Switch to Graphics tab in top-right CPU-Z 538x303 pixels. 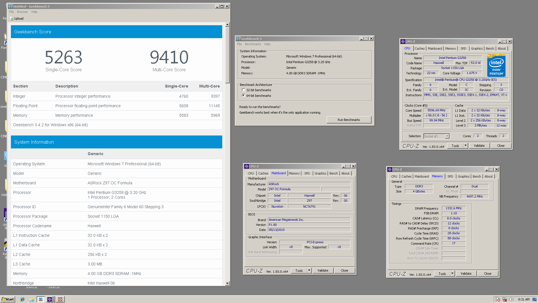[x=477, y=49]
